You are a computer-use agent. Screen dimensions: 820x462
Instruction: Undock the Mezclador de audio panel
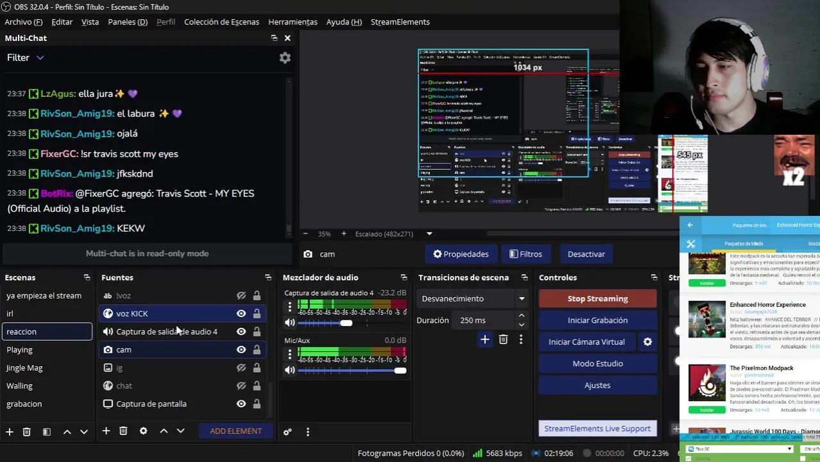tap(404, 277)
